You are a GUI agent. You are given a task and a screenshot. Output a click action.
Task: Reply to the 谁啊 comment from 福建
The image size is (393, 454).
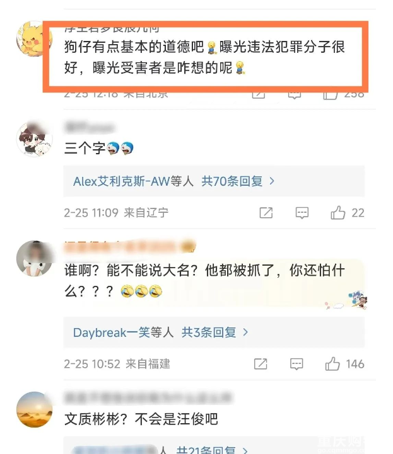click(x=296, y=364)
